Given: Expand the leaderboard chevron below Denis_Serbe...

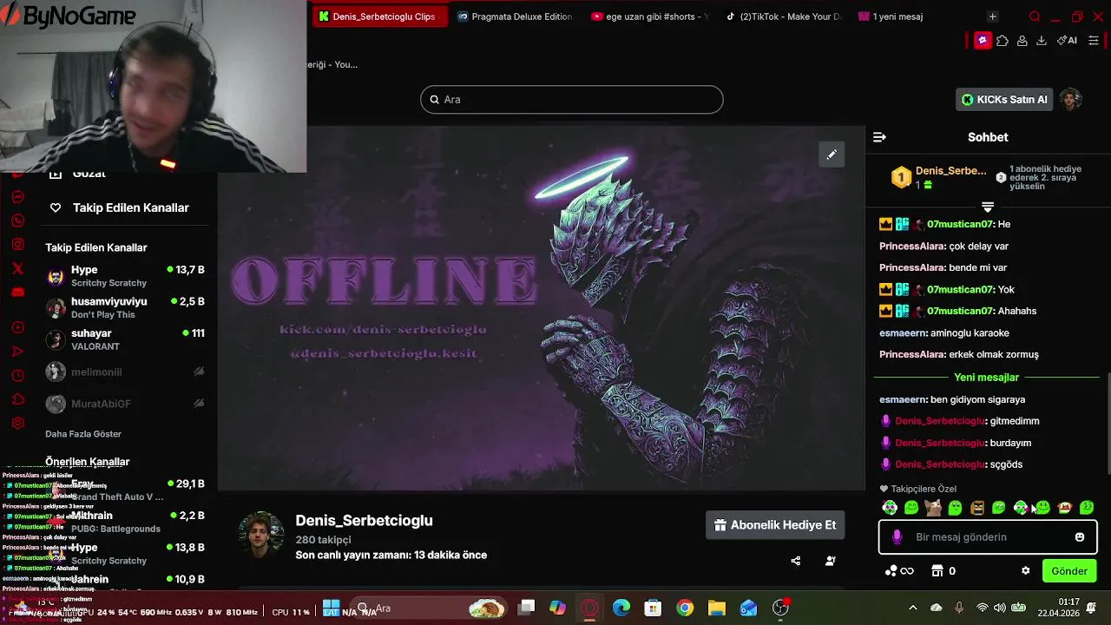Looking at the screenshot, I should tap(988, 207).
